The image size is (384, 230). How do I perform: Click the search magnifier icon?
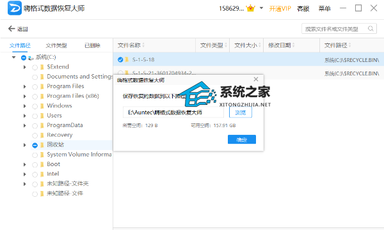(x=371, y=29)
